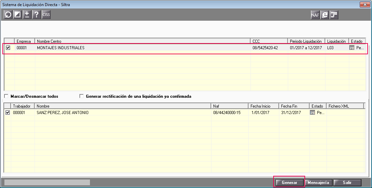Screen dimensions: 372x188
Task: Select SANZ PEREZ, JOSE ANTONIO name cell
Action: click(123, 113)
